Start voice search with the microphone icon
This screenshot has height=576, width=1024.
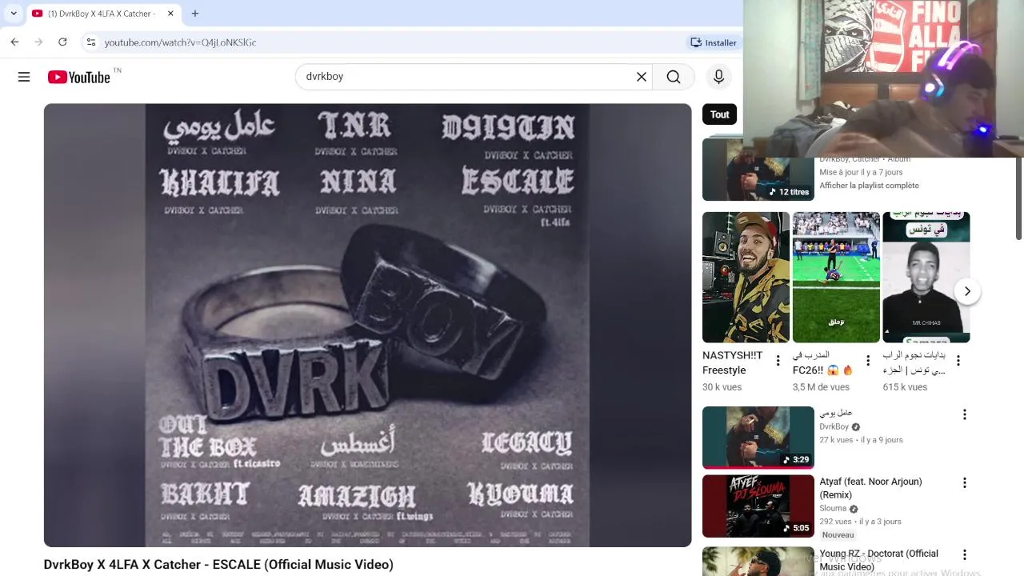(x=718, y=77)
